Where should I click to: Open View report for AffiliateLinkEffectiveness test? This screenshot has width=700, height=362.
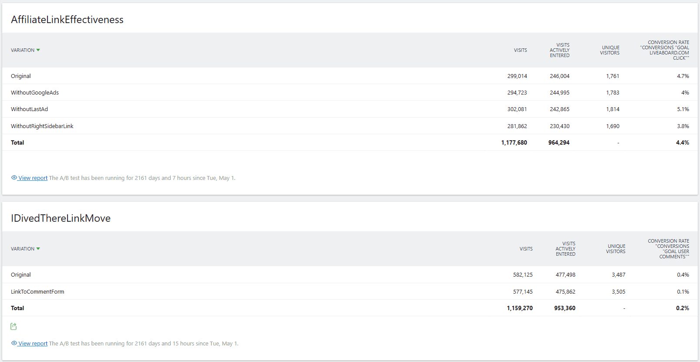coord(32,178)
